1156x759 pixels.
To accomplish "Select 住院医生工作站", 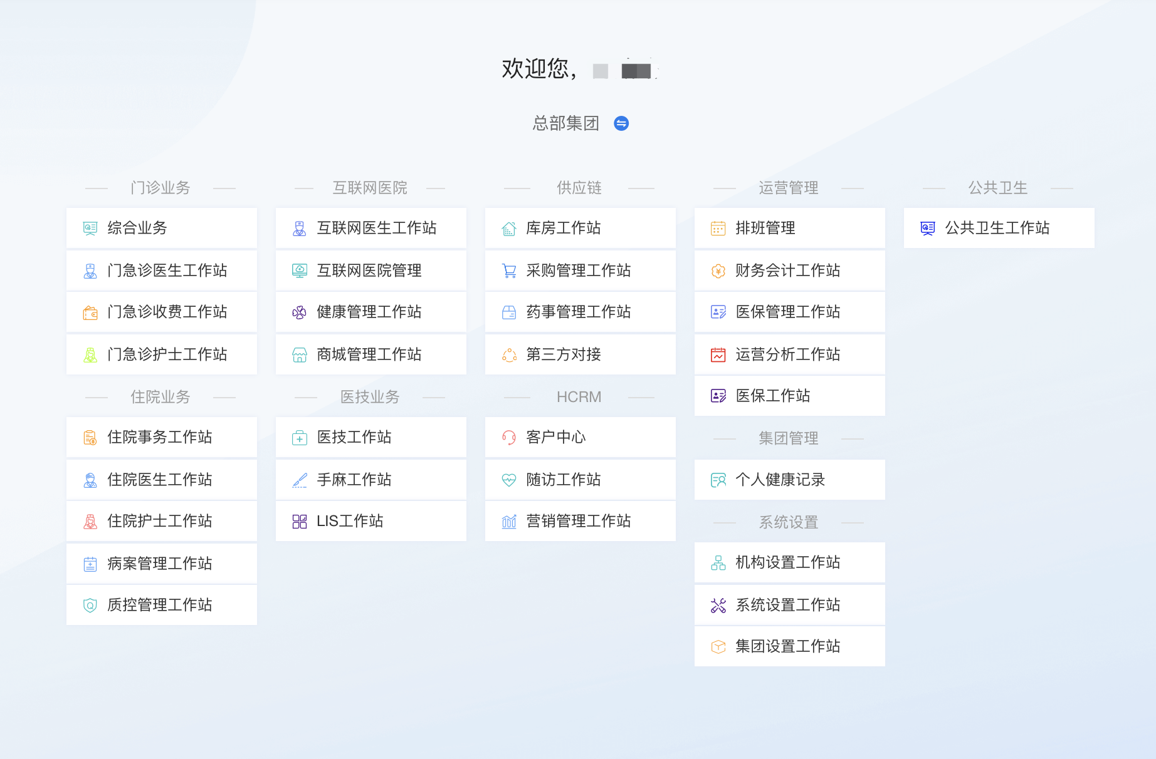I will [162, 480].
